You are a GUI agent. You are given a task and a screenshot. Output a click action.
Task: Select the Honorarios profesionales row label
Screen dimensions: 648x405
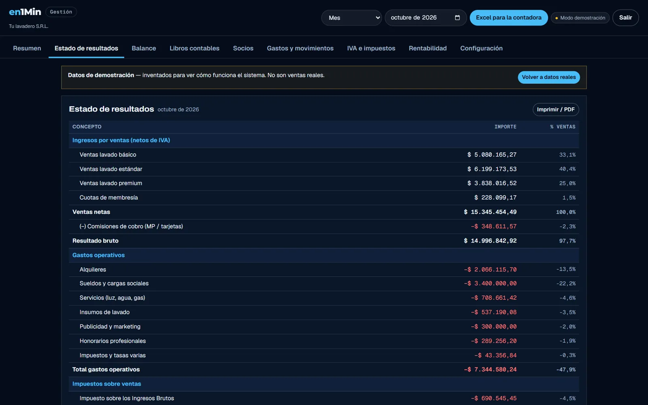click(x=113, y=341)
